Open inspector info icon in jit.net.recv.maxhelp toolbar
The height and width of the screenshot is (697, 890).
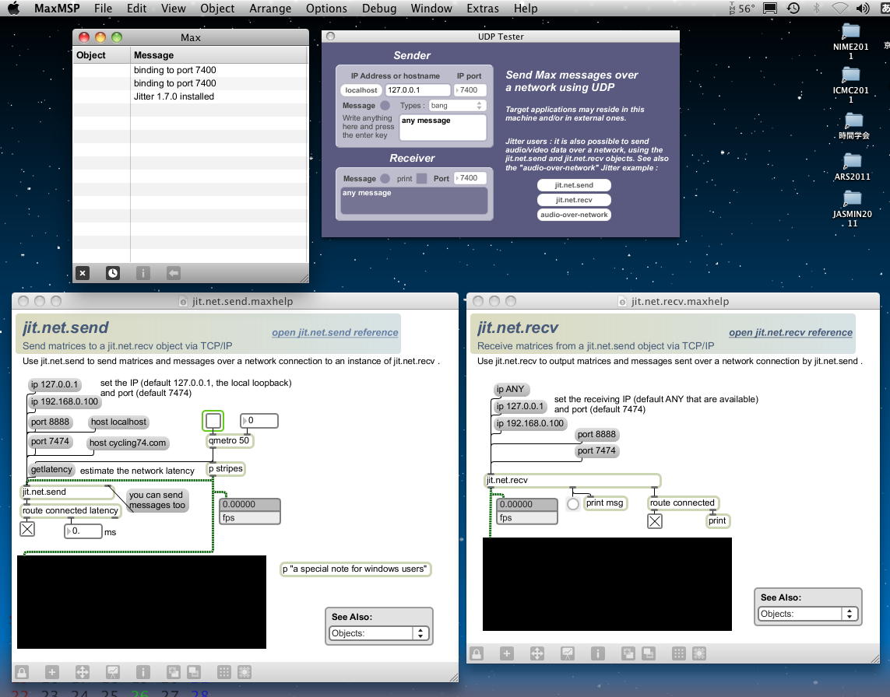598,654
